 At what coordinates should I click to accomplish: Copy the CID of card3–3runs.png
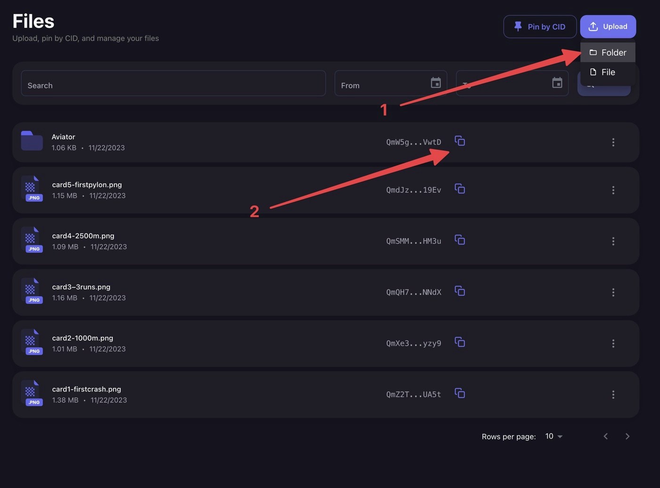pos(460,291)
